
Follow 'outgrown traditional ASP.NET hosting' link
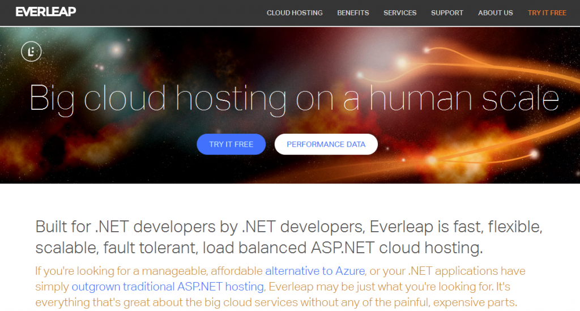pos(168,287)
